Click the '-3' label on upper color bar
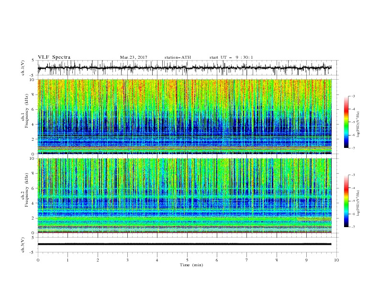 click(353, 96)
